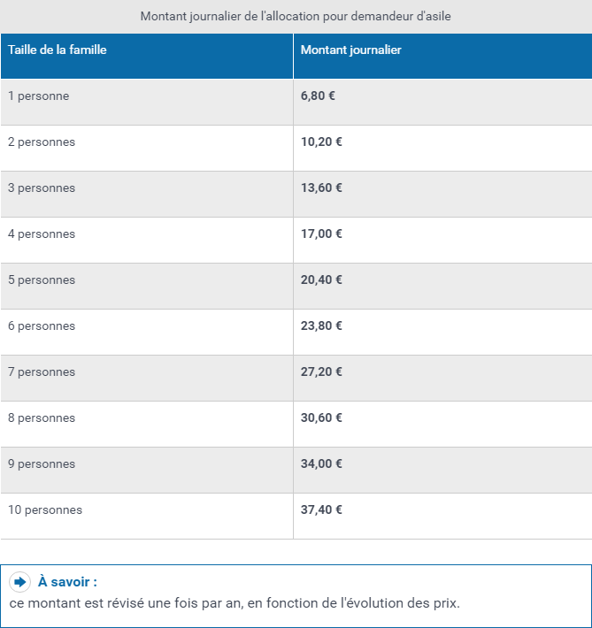Select the Taille de la famille column header
Screen dimensions: 592x628
(x=58, y=50)
